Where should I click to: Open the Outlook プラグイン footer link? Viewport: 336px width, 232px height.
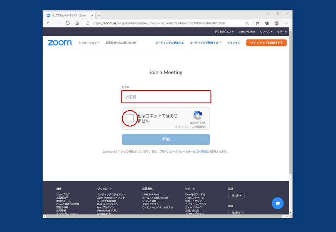(108, 204)
